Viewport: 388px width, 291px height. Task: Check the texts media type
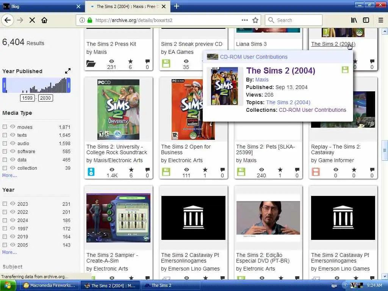[5, 135]
